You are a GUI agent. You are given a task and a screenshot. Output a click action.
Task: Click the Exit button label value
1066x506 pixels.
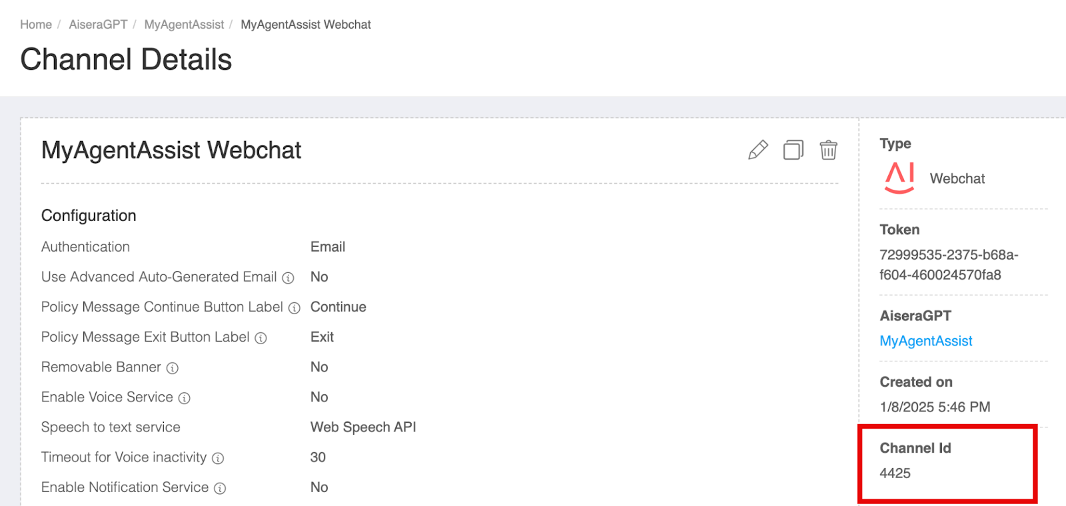point(322,337)
